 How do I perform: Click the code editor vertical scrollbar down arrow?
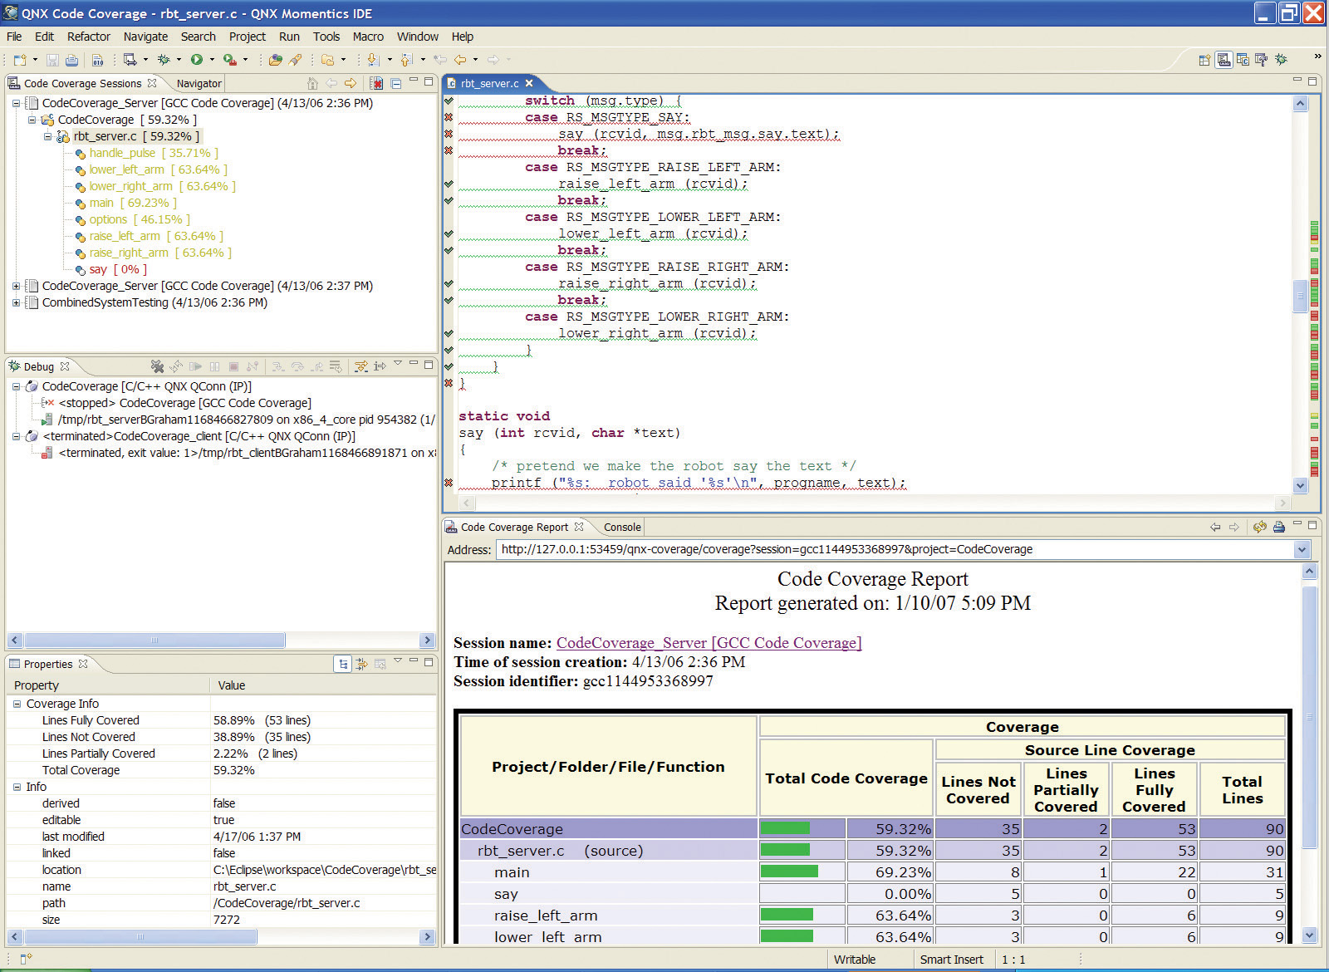point(1301,486)
